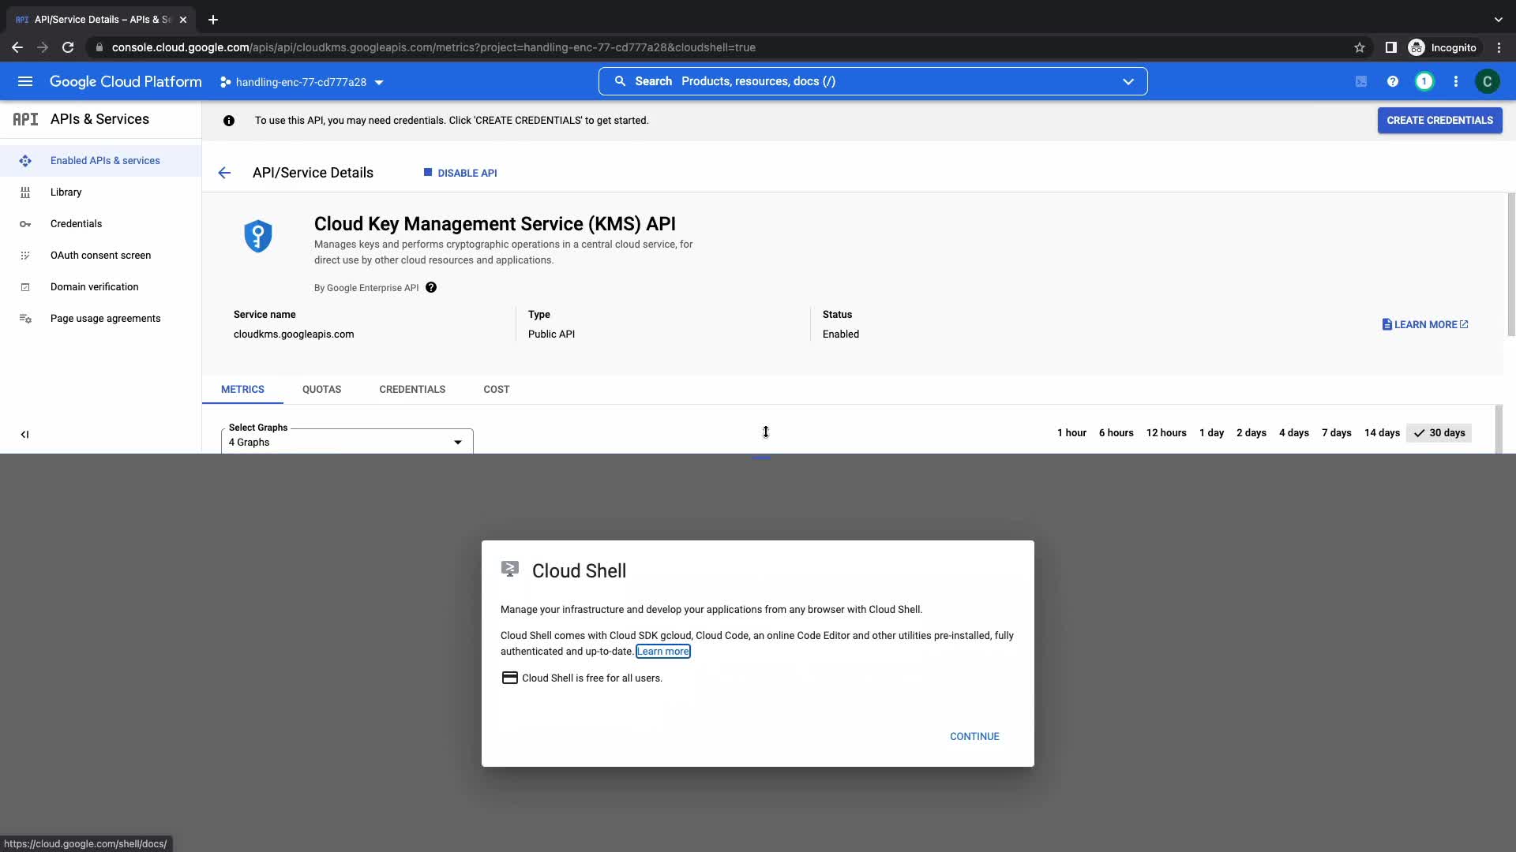The height and width of the screenshot is (852, 1516).
Task: Expand the Select Graphs dropdown
Action: tap(347, 443)
